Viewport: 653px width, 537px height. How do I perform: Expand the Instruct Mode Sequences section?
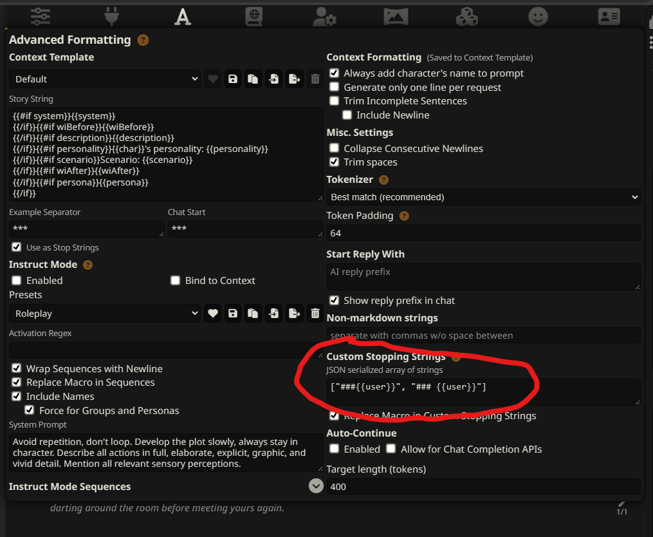click(316, 486)
